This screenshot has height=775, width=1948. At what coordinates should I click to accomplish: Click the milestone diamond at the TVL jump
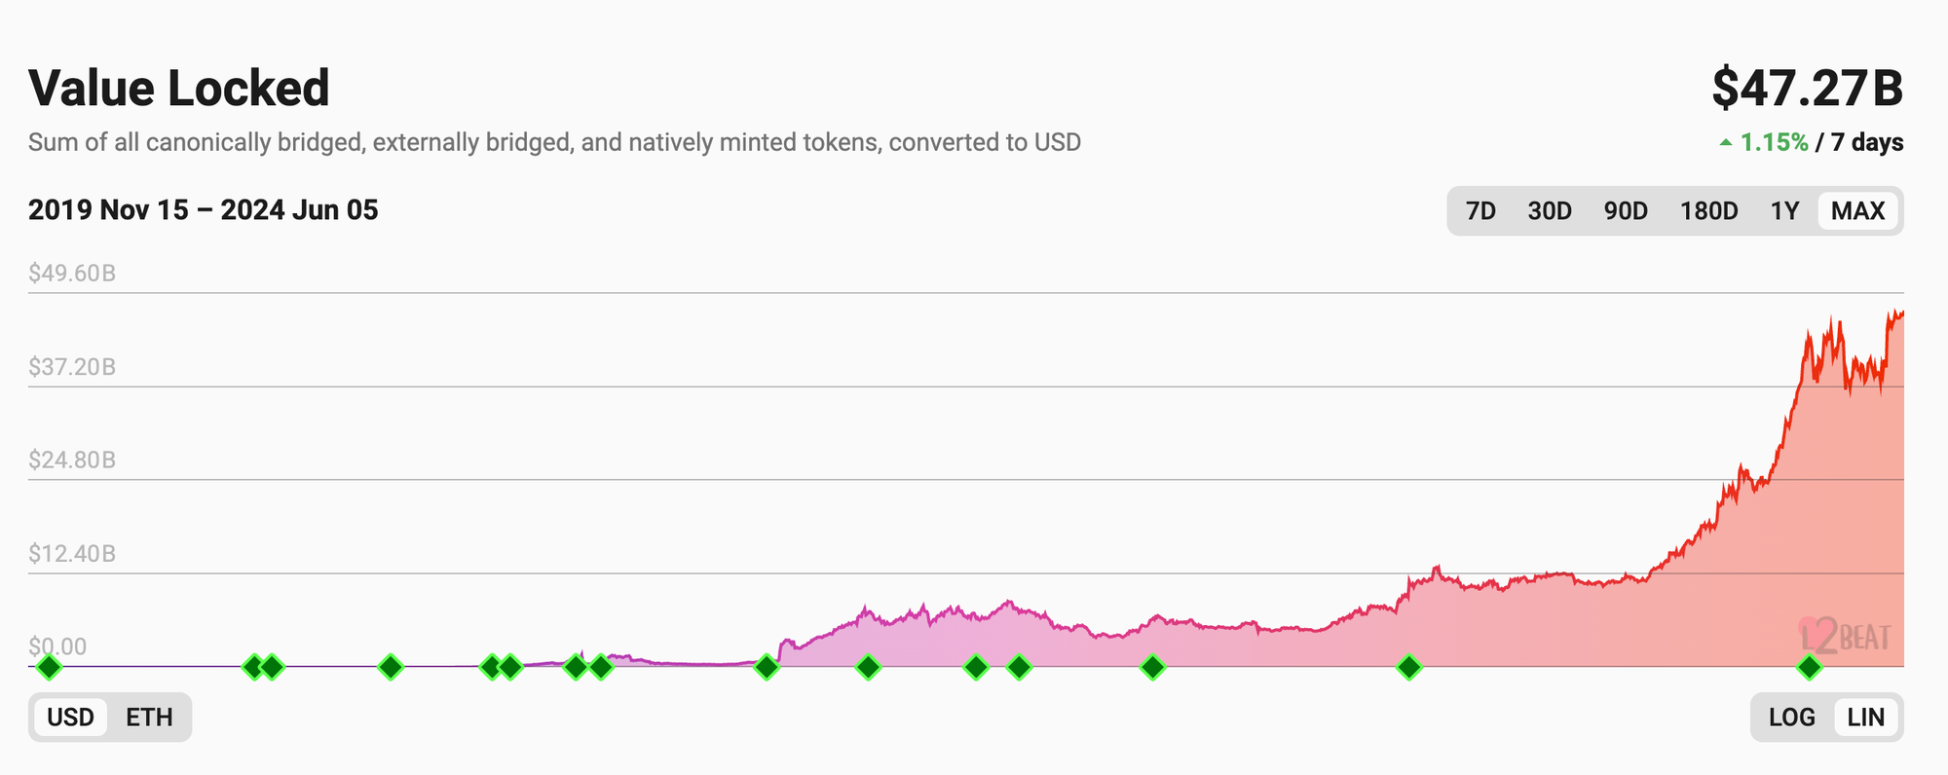[767, 667]
